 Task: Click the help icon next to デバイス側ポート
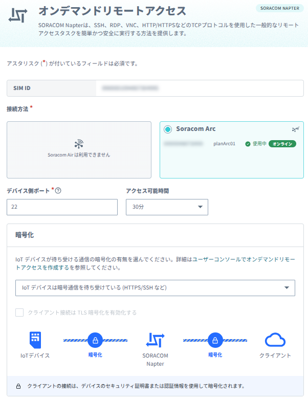58,190
